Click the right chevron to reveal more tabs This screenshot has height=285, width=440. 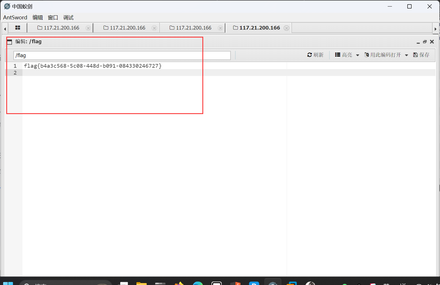(x=436, y=29)
